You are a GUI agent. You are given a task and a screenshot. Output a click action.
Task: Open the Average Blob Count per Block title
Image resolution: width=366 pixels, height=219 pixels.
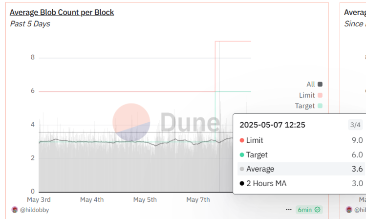(x=62, y=12)
